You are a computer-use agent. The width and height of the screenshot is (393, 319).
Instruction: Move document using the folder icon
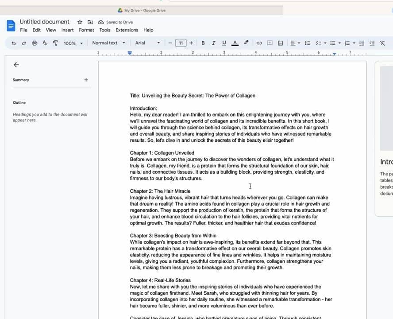click(90, 22)
